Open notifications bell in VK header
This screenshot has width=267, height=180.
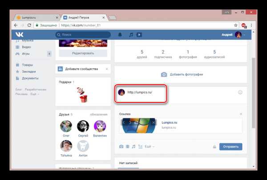click(x=120, y=35)
